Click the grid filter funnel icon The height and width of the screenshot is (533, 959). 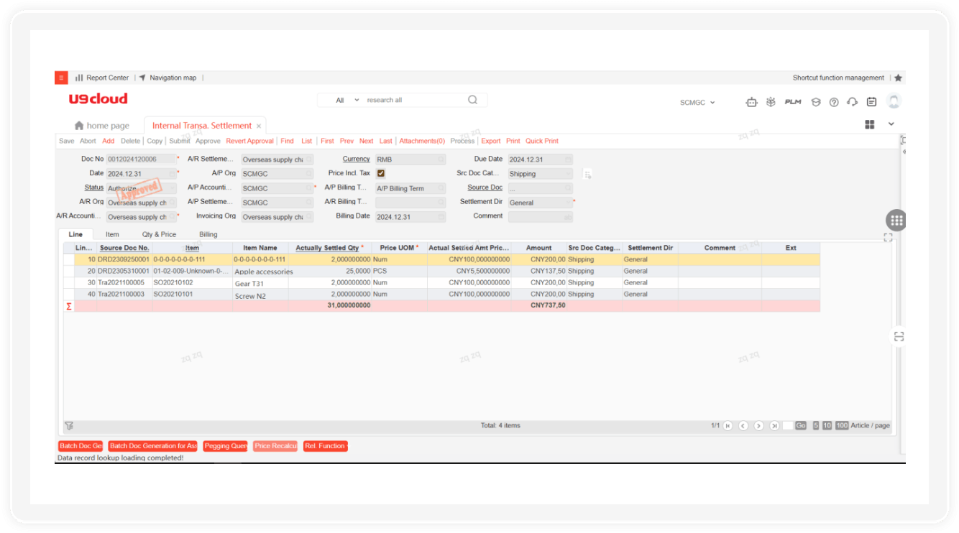[x=69, y=425]
